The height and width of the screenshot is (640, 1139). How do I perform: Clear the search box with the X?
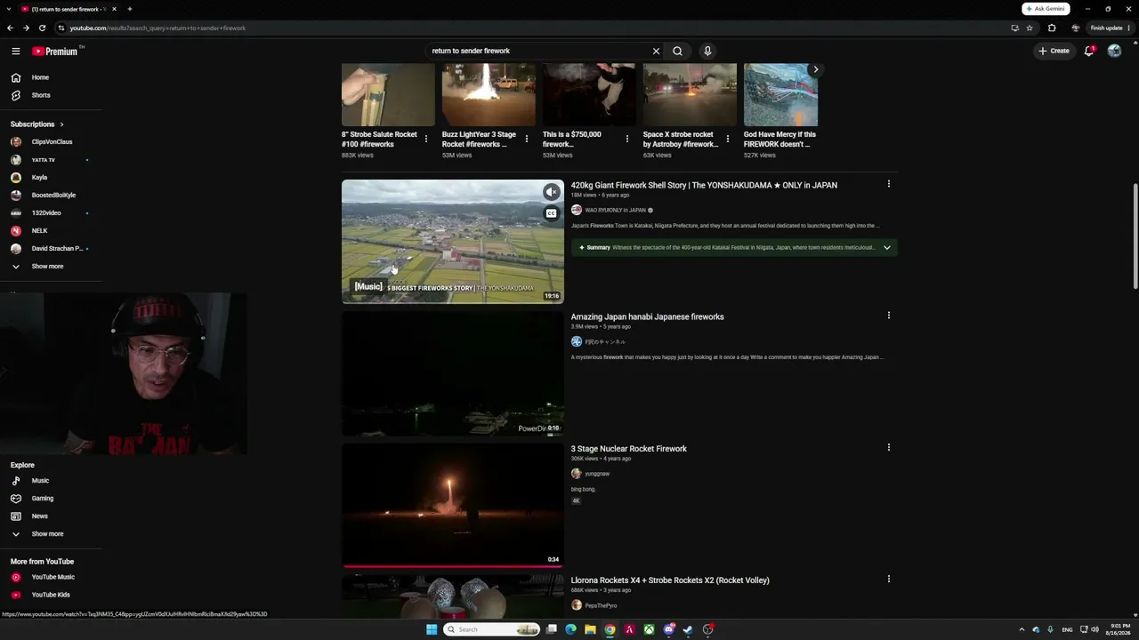[656, 51]
